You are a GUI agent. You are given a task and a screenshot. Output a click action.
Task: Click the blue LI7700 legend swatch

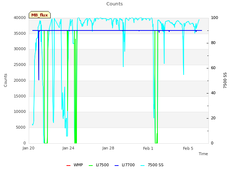click(117, 166)
